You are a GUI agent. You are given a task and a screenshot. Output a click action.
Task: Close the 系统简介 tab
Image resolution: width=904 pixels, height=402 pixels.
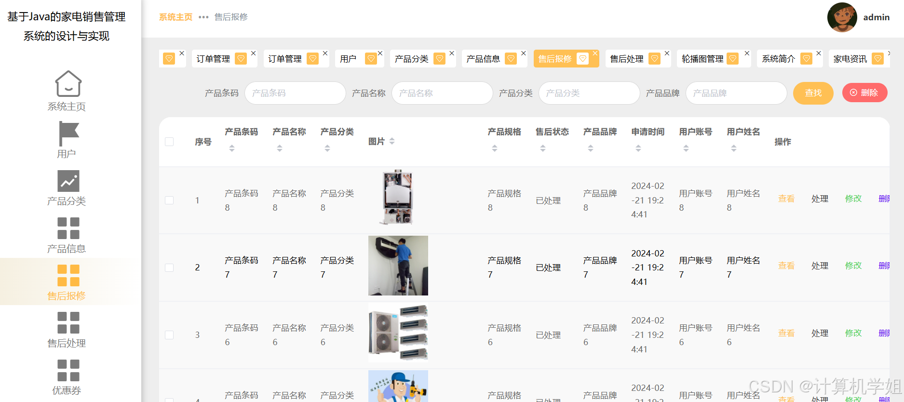click(819, 53)
